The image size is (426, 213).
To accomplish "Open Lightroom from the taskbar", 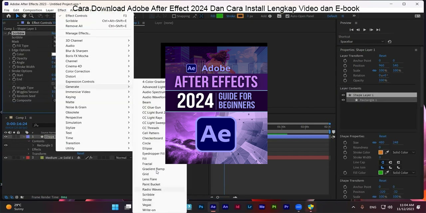I will 250,207.
